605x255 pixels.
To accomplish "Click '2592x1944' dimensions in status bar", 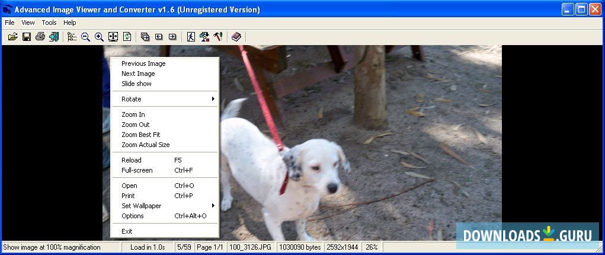I will click(x=342, y=247).
